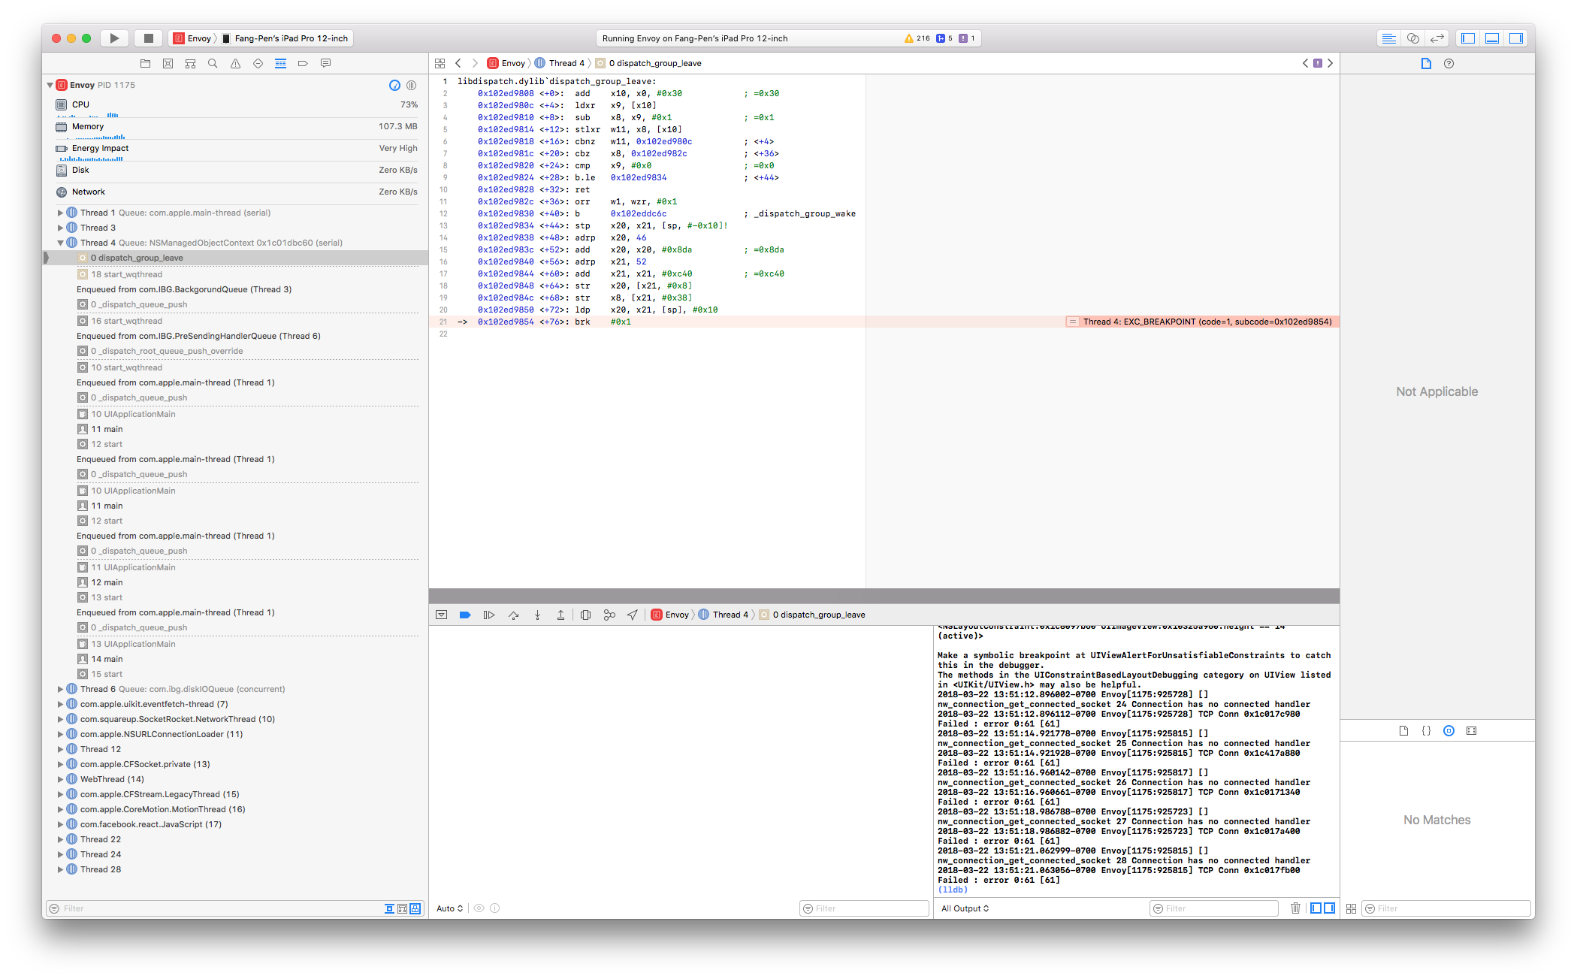Open the All Output dropdown

(964, 908)
